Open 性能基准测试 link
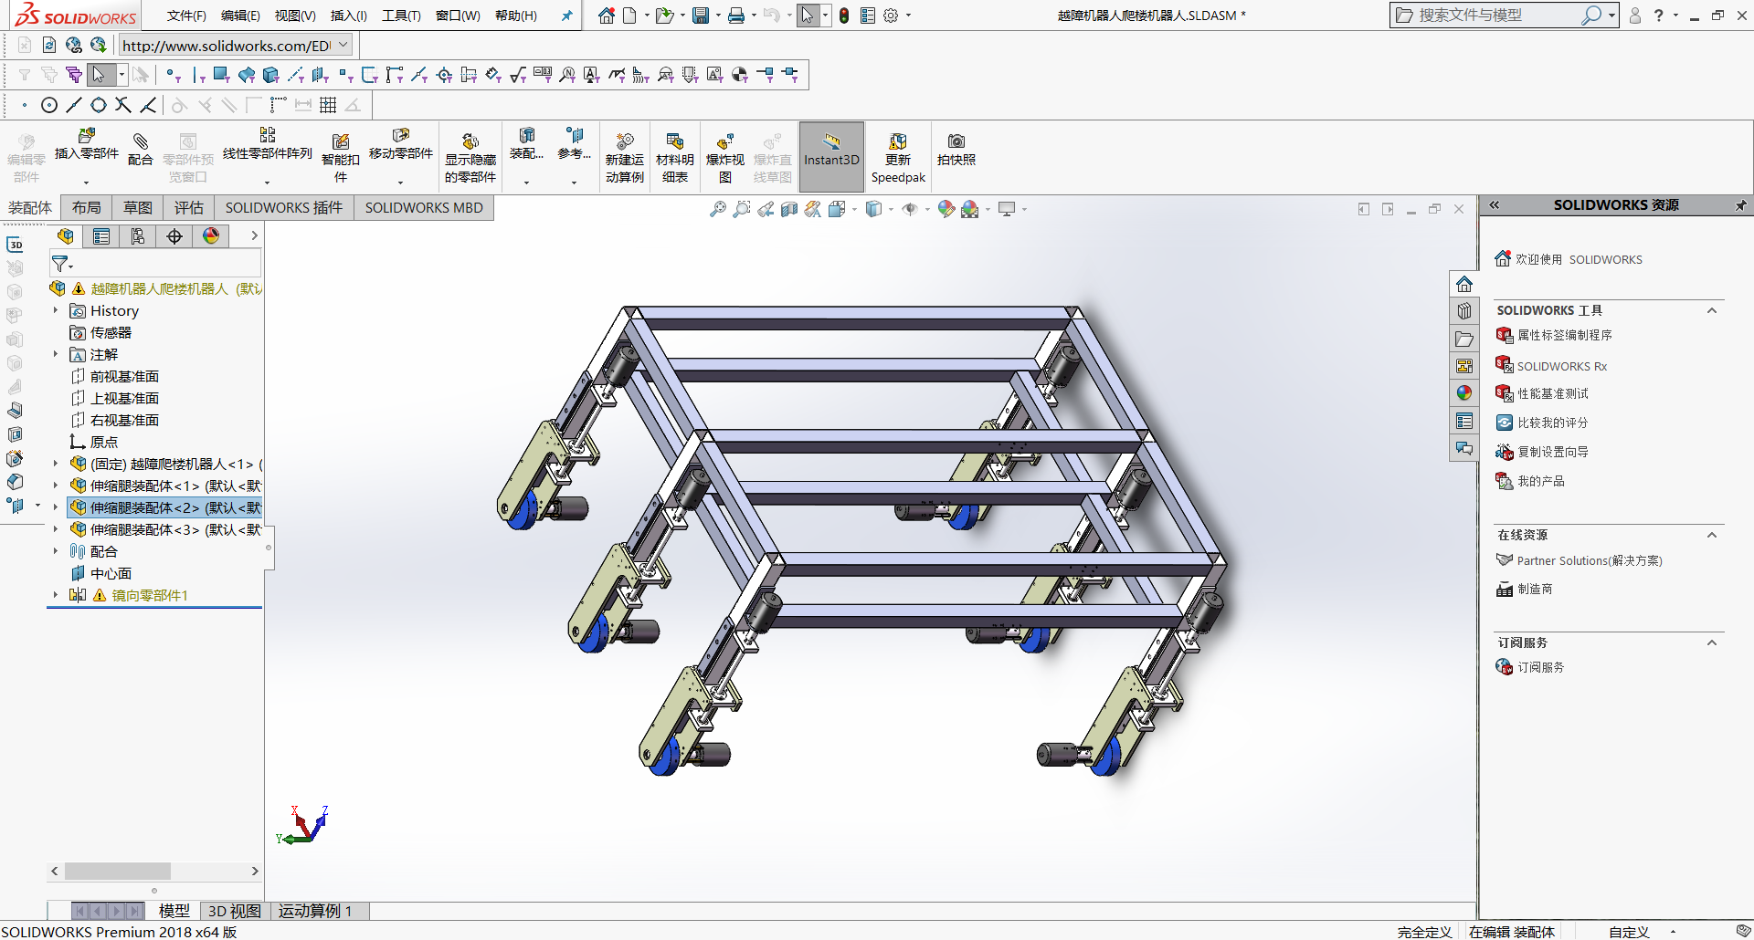The width and height of the screenshot is (1754, 940). pos(1552,394)
